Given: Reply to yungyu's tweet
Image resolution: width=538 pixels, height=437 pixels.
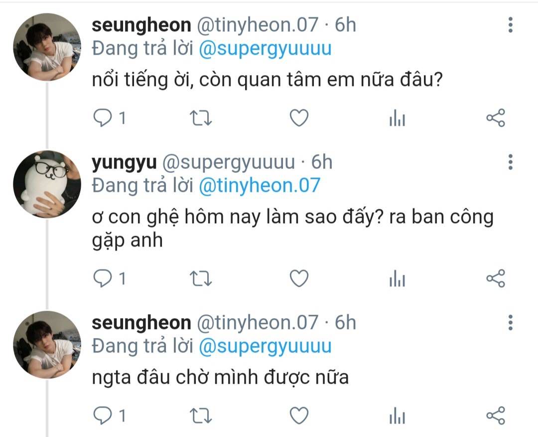Looking at the screenshot, I should pos(103,279).
